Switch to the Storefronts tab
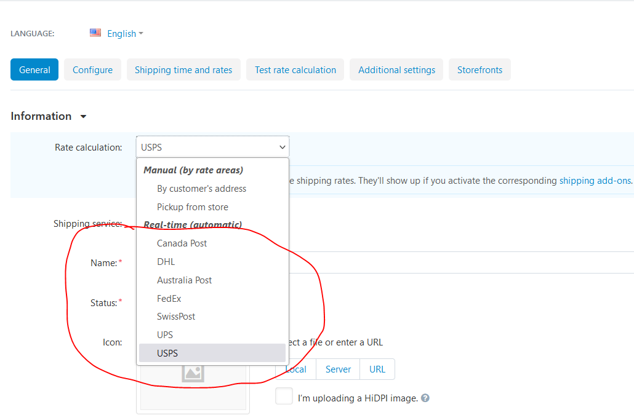This screenshot has height=418, width=634. point(480,69)
